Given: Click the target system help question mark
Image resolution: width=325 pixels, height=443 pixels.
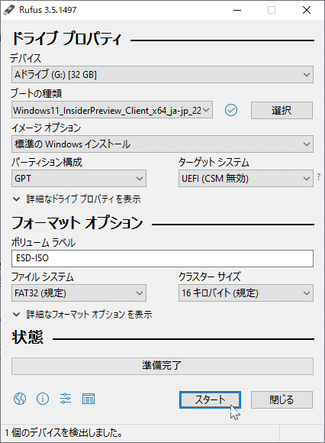Looking at the screenshot, I should click(319, 177).
